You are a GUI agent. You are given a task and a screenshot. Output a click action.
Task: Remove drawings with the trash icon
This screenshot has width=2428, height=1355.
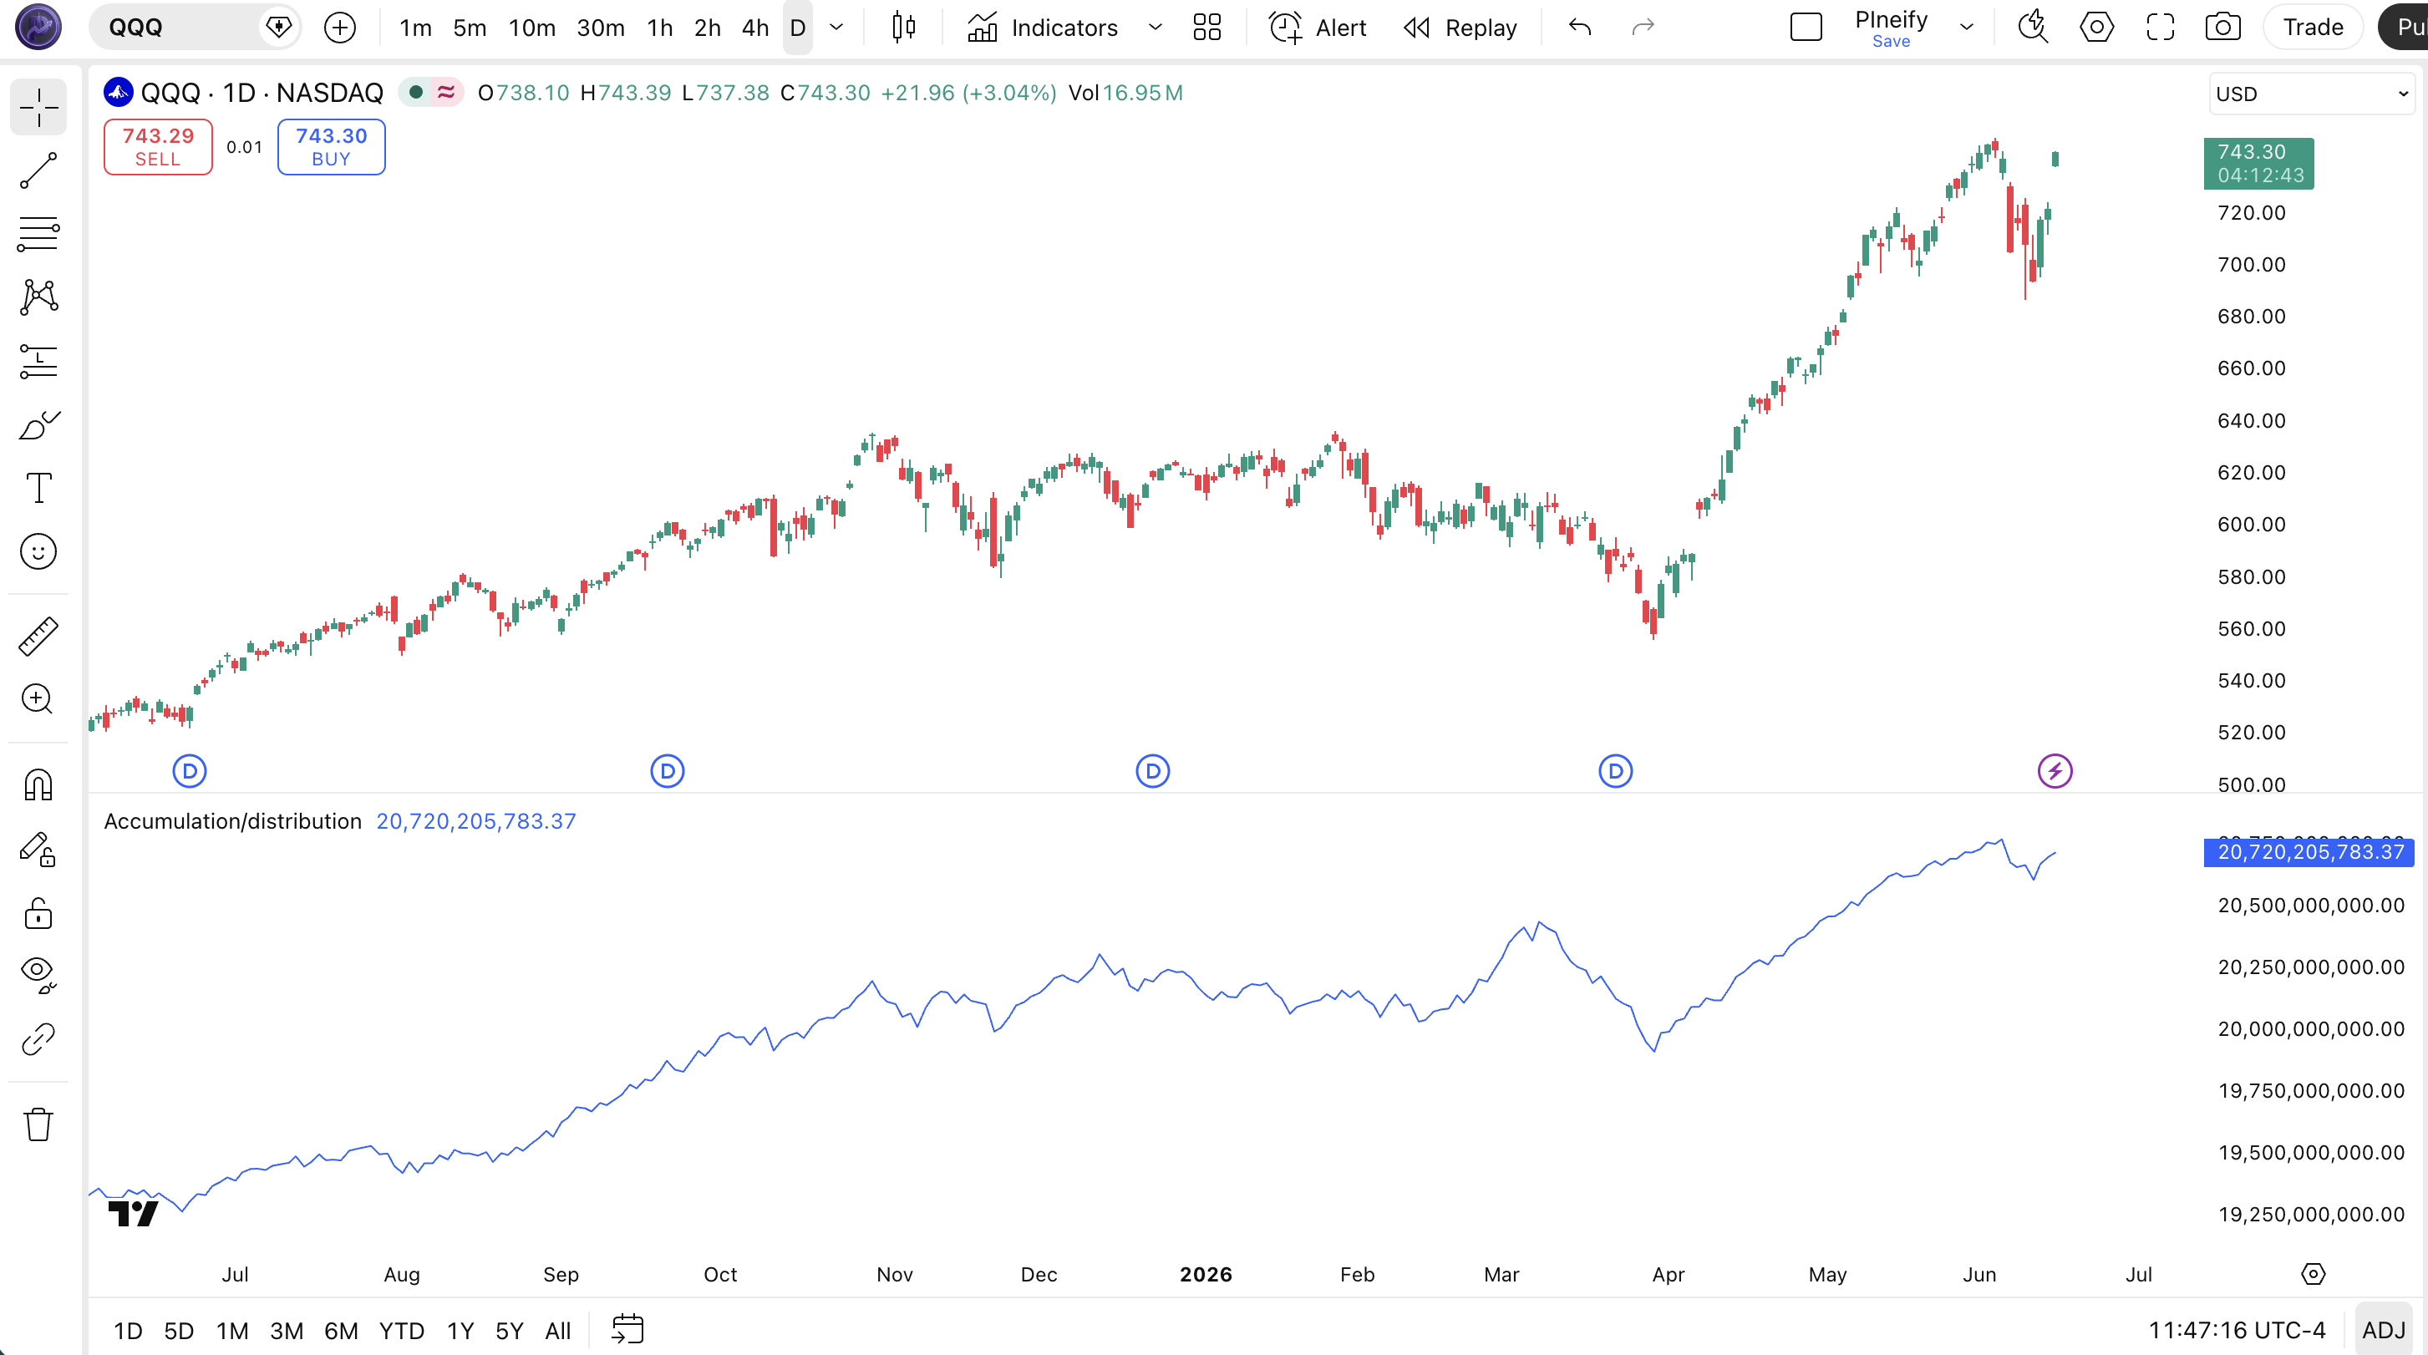point(38,1124)
